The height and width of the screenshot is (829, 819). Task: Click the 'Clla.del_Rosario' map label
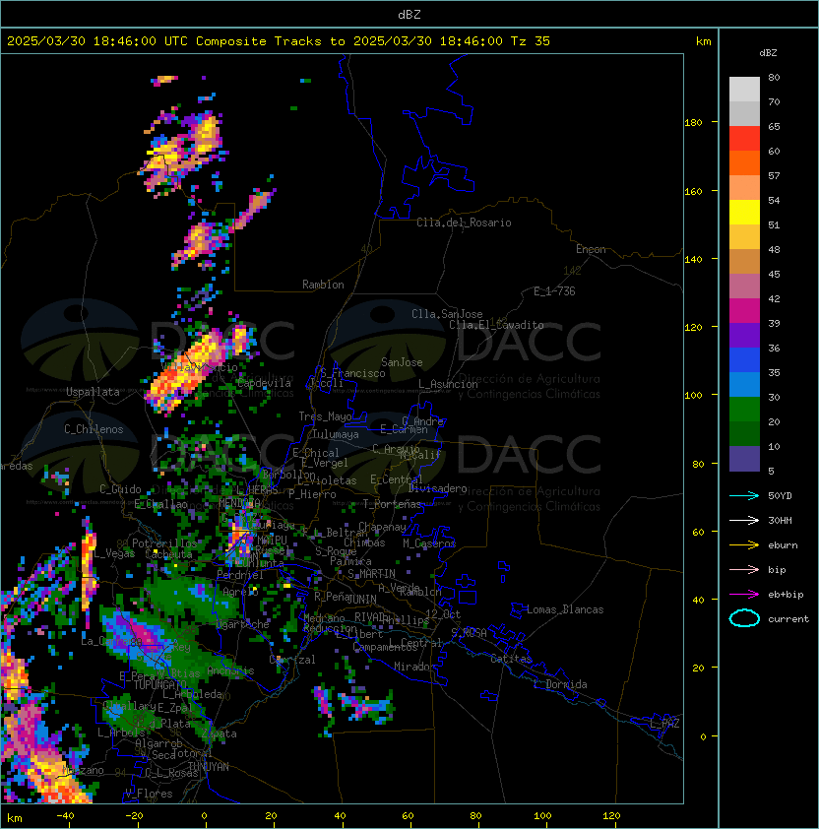(x=464, y=223)
